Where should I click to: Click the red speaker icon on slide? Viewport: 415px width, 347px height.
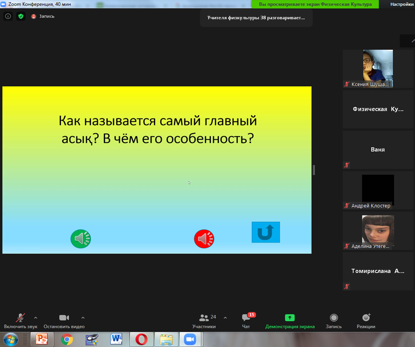[204, 239]
